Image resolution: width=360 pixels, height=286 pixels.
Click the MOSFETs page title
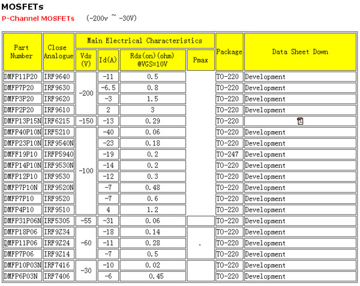[22, 7]
